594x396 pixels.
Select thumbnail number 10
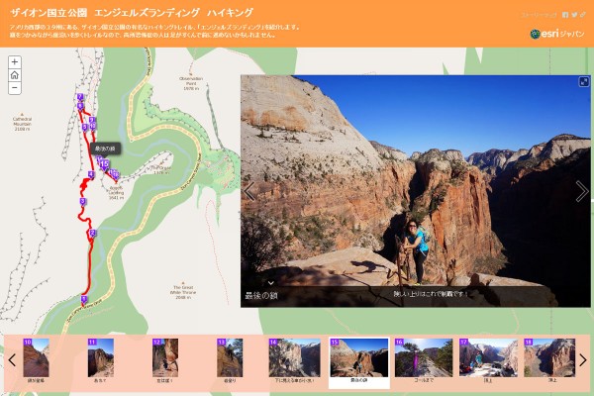36,357
